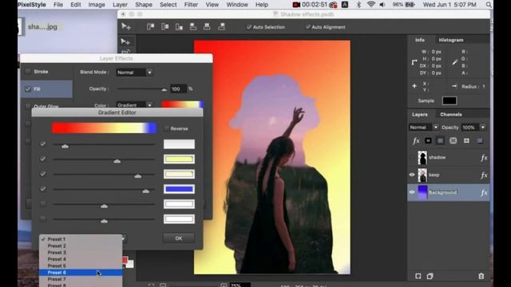Enable the fifth gradient stop checkbox
Image resolution: width=511 pixels, height=287 pixels.
42,204
